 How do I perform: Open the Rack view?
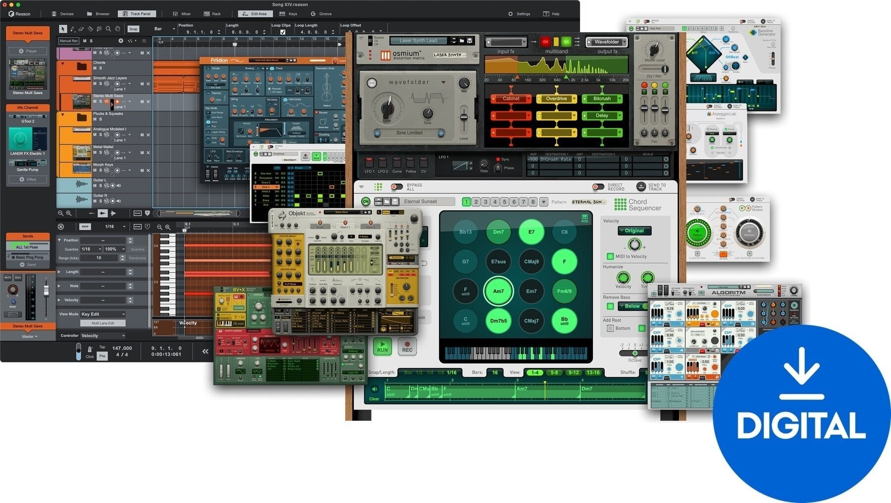[x=212, y=14]
